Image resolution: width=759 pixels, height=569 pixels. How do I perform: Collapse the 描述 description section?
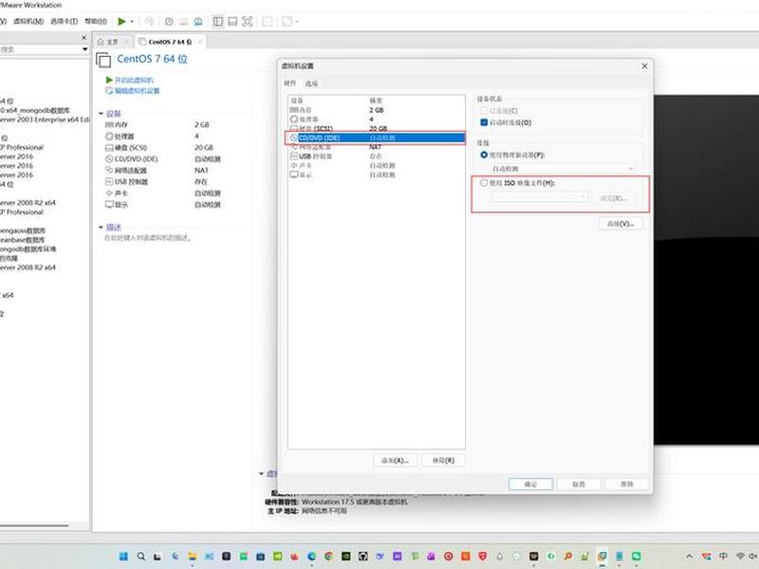[x=102, y=228]
